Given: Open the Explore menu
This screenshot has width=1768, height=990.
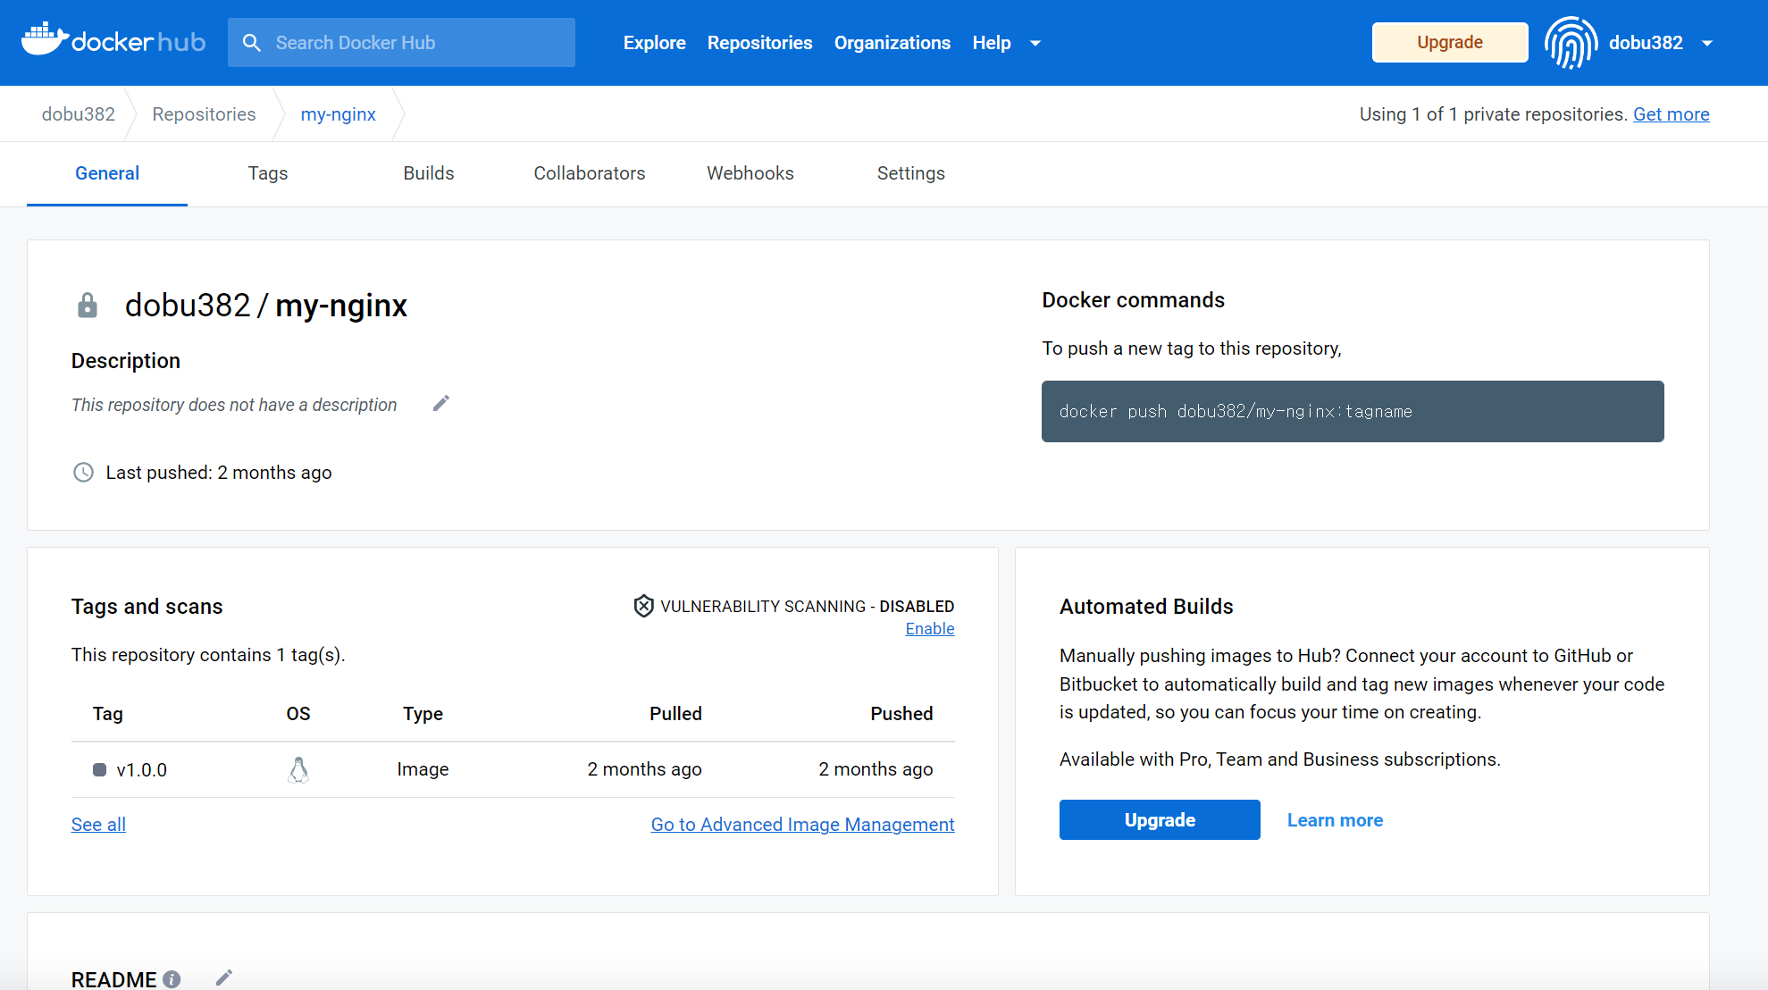Looking at the screenshot, I should (x=655, y=43).
